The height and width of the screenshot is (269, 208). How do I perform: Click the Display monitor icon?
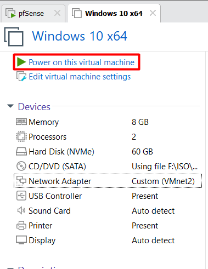point(21,240)
